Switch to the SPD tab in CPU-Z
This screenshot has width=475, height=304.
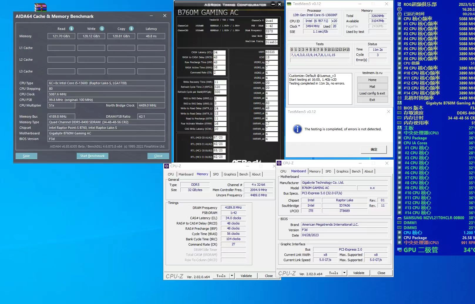tap(216, 174)
